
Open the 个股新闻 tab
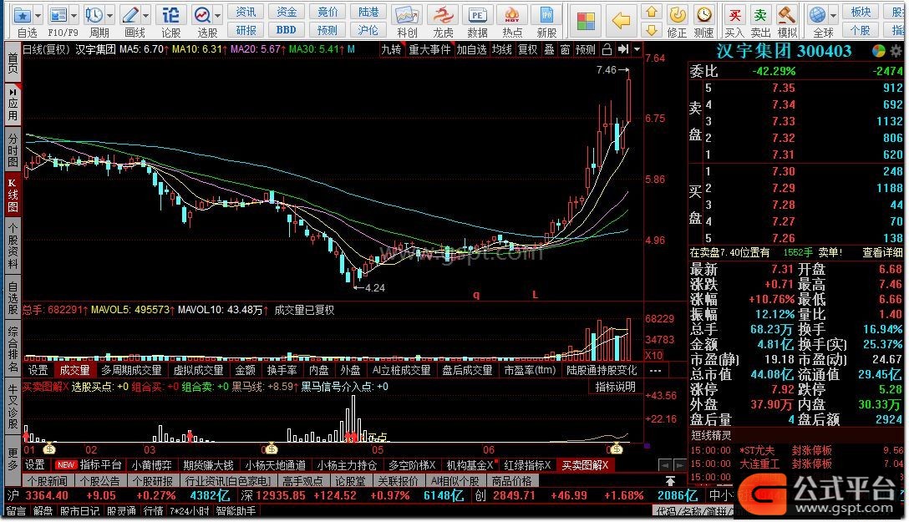point(48,481)
